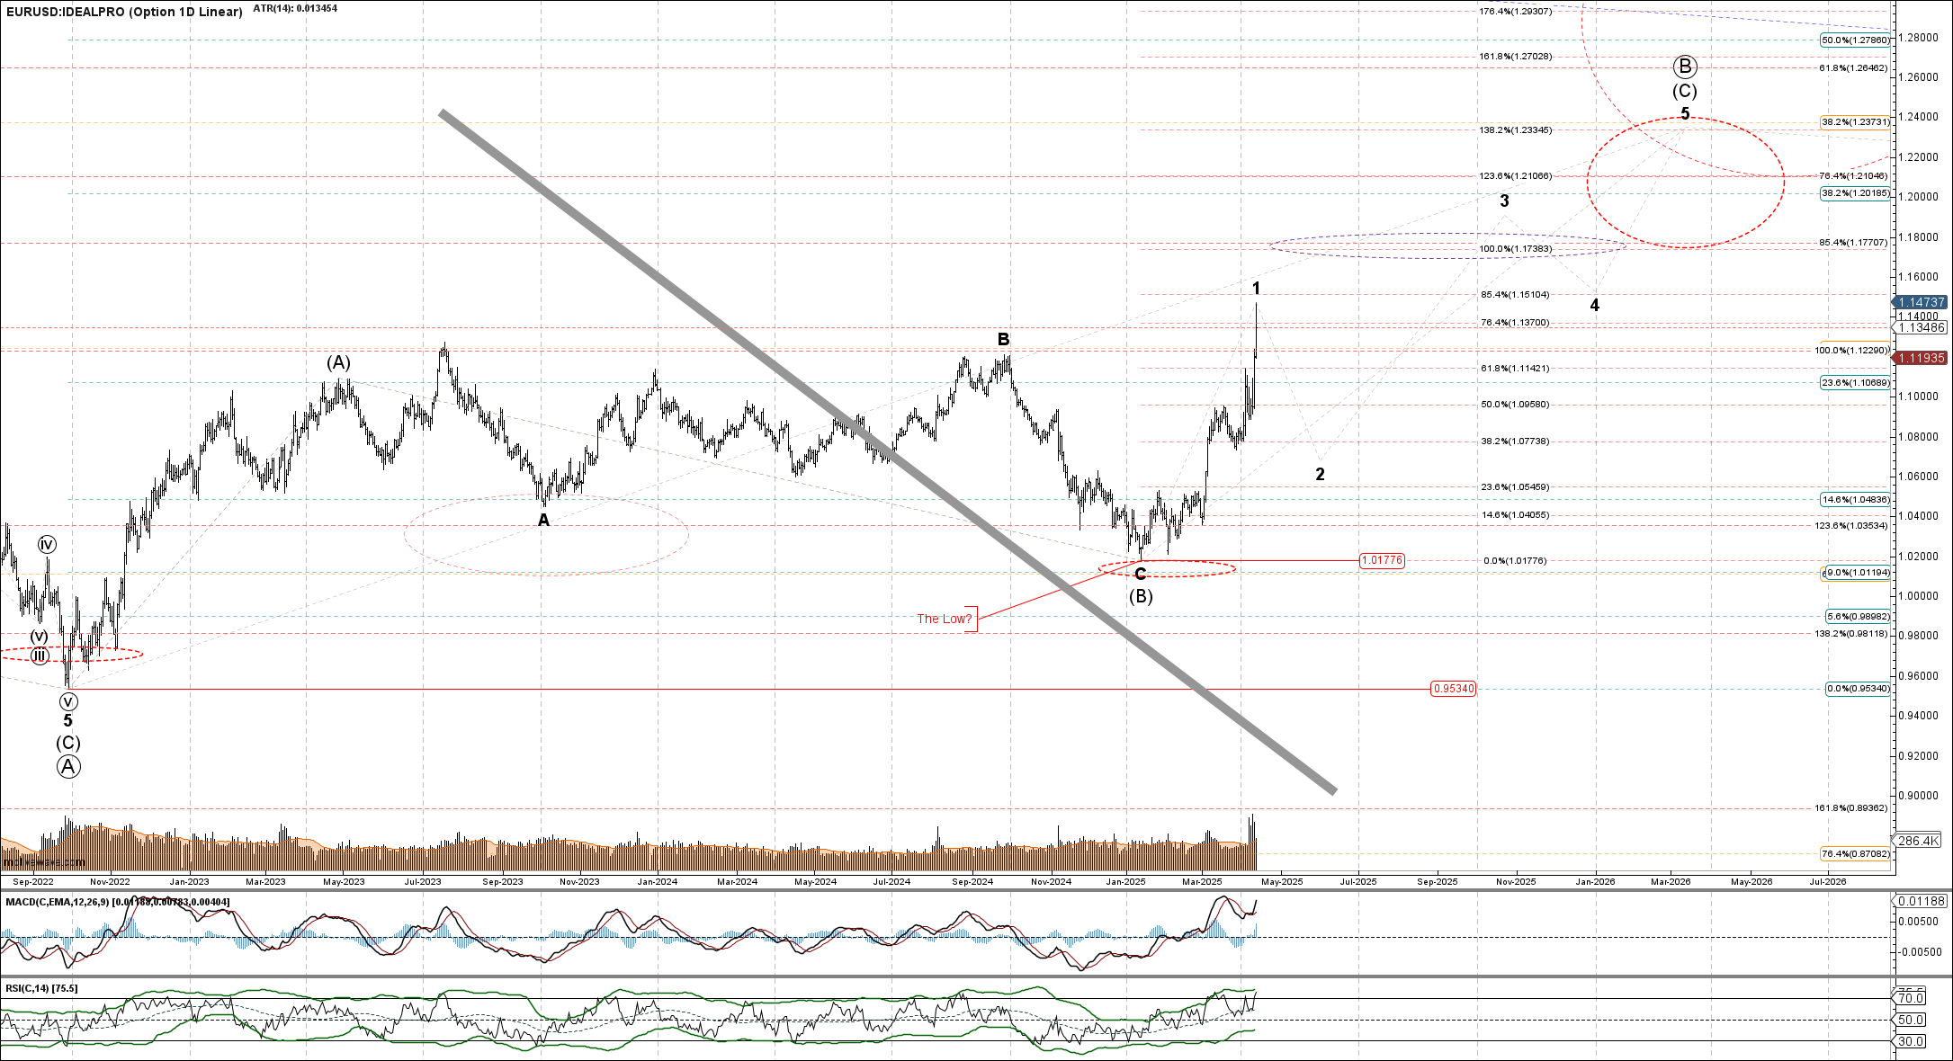Click the red 0.95340 price label

point(1453,689)
